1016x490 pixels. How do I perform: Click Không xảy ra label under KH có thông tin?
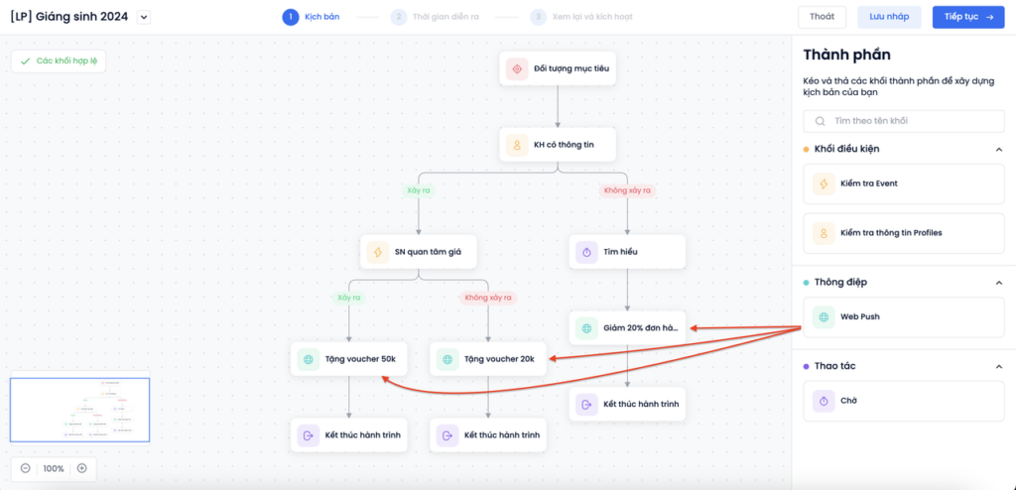point(627,191)
